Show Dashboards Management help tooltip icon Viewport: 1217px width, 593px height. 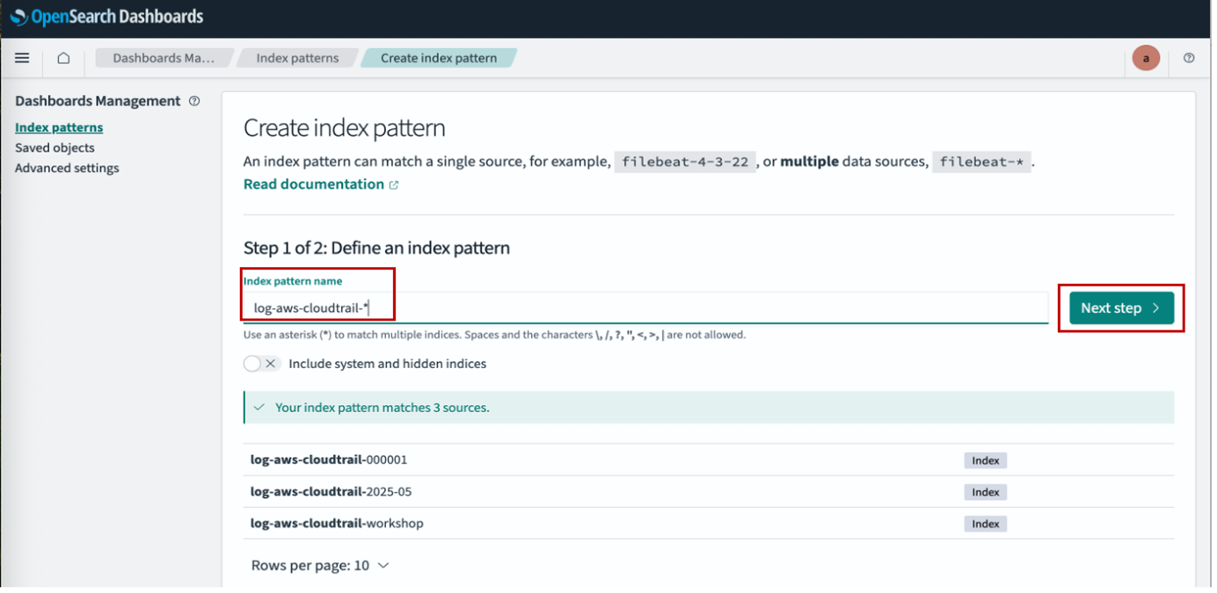pyautogui.click(x=194, y=101)
